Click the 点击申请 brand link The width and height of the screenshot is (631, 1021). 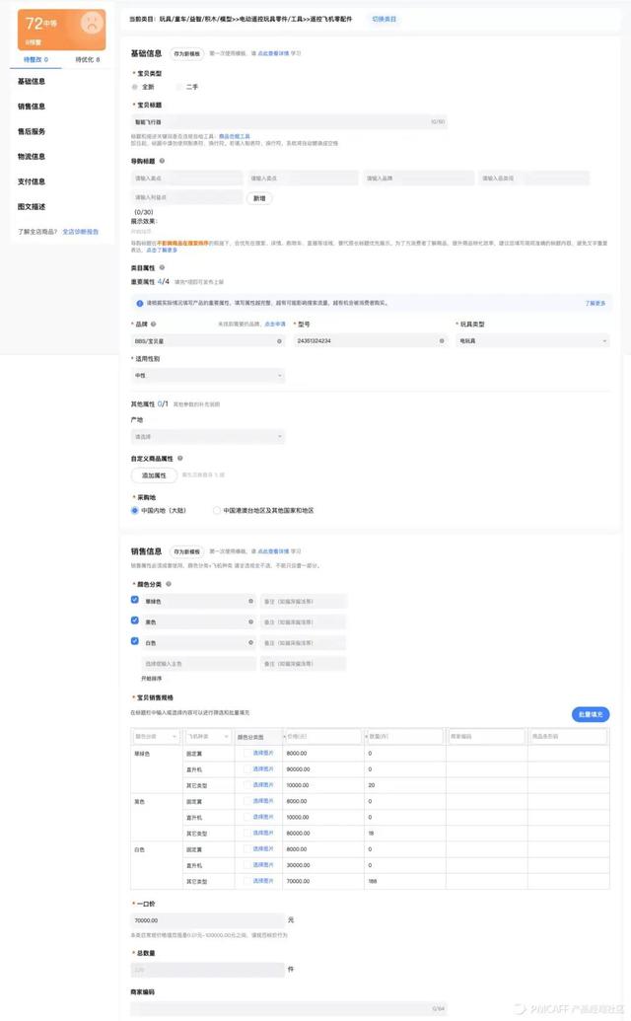pyautogui.click(x=274, y=324)
